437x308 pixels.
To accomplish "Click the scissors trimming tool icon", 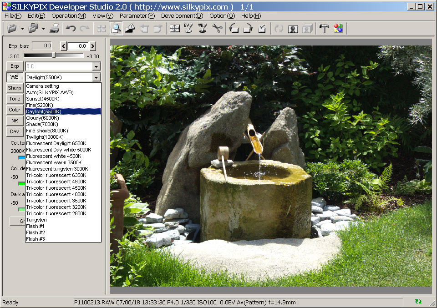I will tap(217, 29).
